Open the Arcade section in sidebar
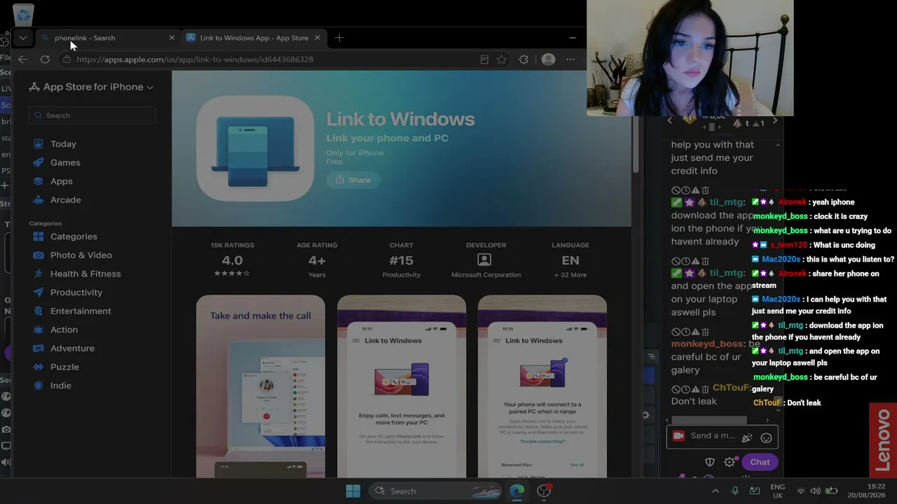The width and height of the screenshot is (897, 504). click(65, 199)
